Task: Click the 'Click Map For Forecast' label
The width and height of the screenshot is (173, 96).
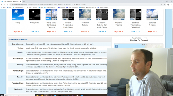Action: click(x=139, y=40)
